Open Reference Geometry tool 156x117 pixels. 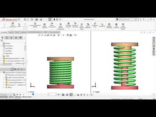(75, 25)
